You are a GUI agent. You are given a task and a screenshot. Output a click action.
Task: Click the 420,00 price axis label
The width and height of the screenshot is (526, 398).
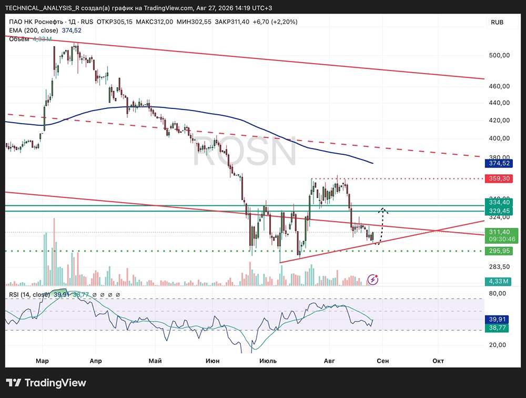pos(499,120)
